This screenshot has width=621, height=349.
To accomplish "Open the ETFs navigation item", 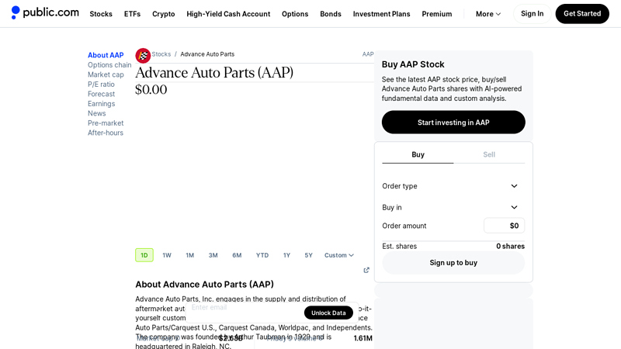I will 132,14.
